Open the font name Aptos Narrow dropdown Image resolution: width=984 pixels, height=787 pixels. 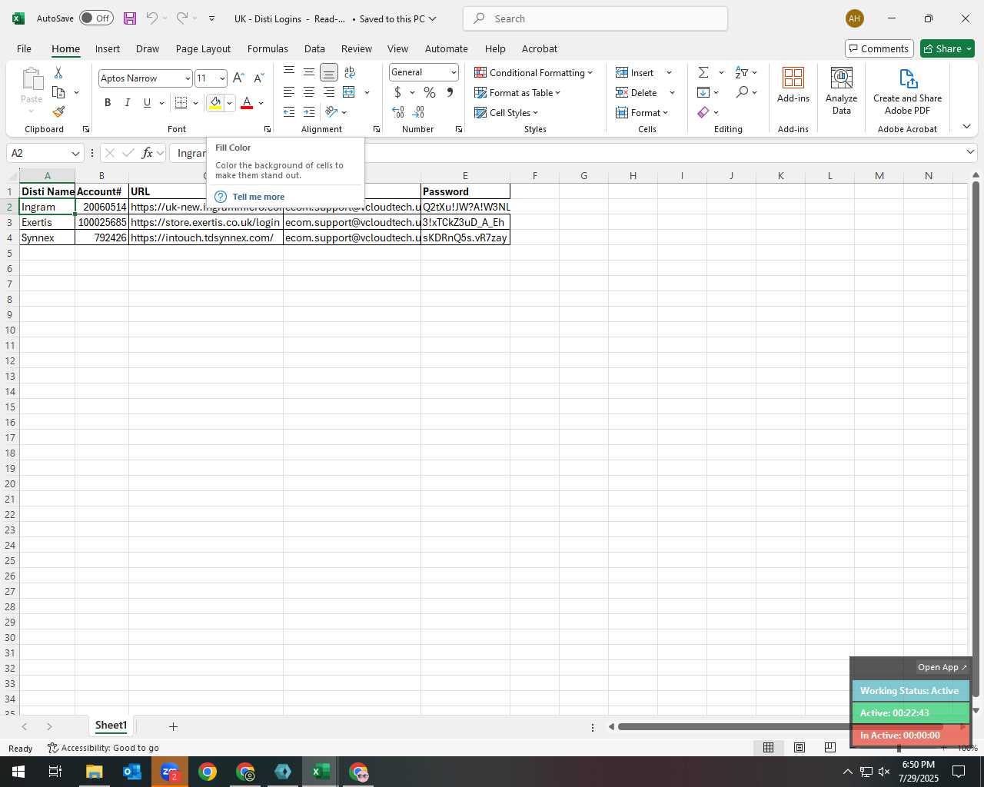(188, 78)
